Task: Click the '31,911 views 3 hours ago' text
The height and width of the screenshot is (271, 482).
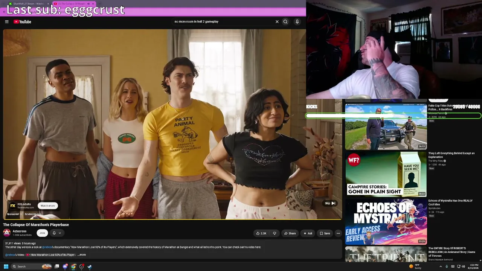Action: [x=20, y=244]
